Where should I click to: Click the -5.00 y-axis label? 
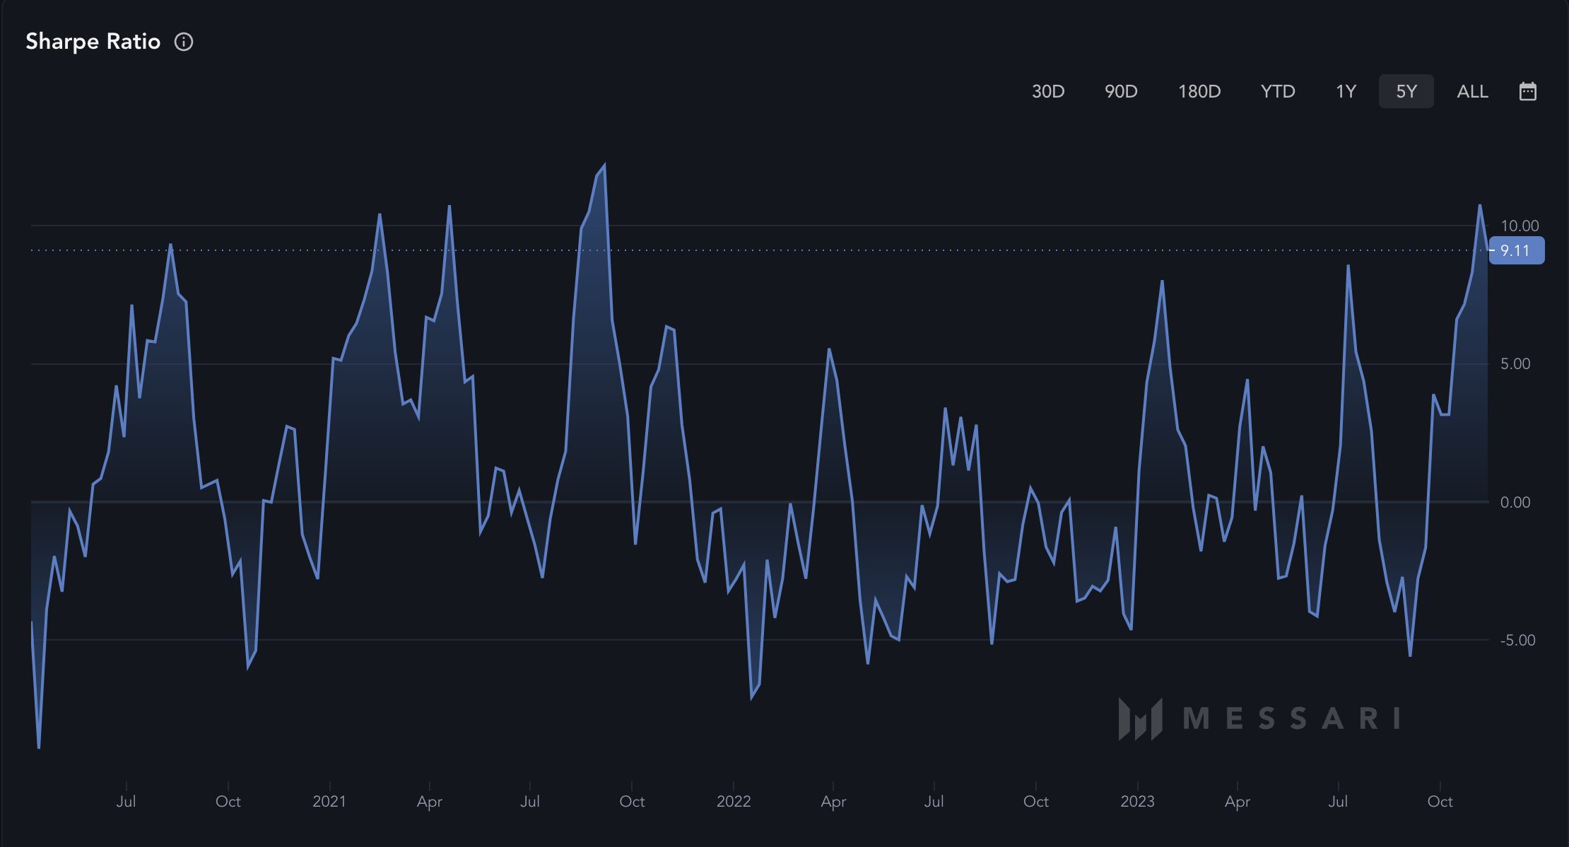click(x=1517, y=641)
